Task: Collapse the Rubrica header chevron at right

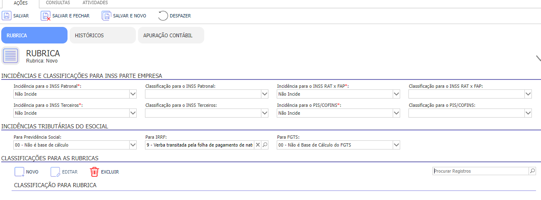Action: pyautogui.click(x=539, y=58)
